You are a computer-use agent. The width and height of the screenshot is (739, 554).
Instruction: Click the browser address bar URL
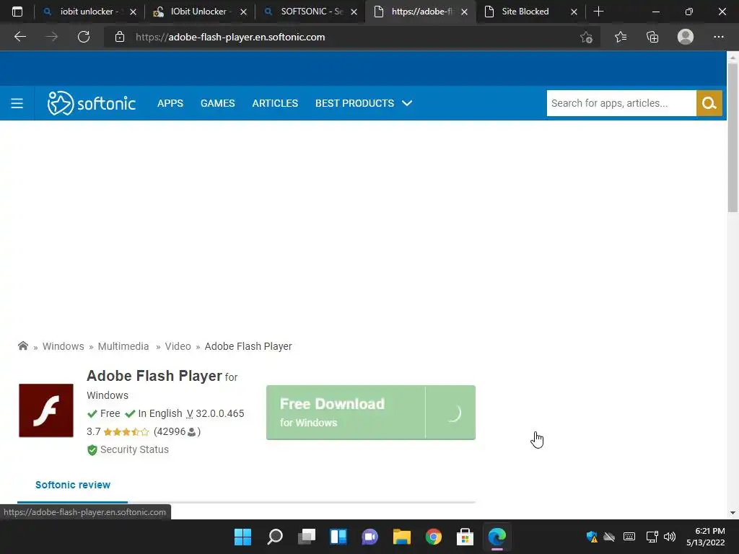(230, 37)
